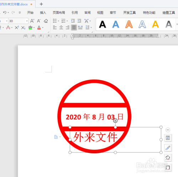Select the gray gradient WordArt style
This screenshot has height=177, width=178.
(169, 25)
